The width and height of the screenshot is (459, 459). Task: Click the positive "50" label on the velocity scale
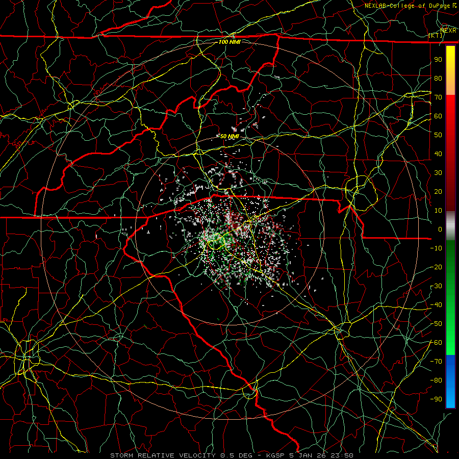(438, 135)
